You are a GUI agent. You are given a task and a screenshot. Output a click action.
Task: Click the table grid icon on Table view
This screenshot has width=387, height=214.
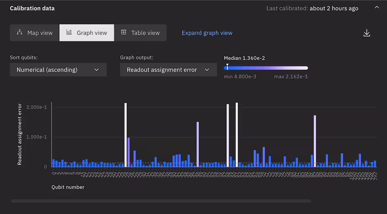click(x=123, y=32)
